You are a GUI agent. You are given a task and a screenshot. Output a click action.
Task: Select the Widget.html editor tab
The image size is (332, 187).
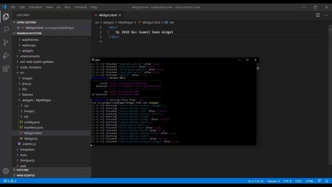(108, 15)
